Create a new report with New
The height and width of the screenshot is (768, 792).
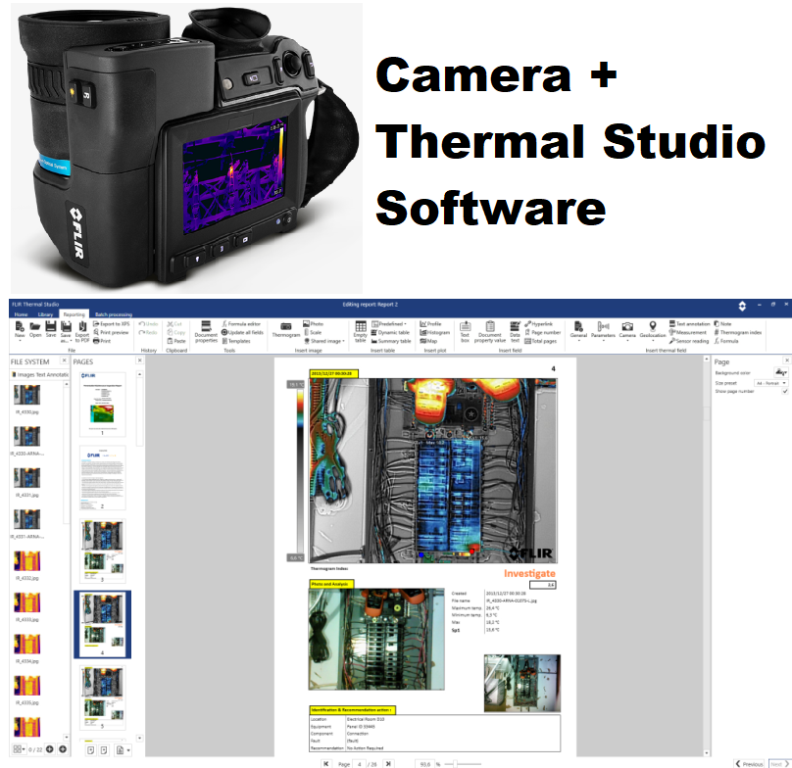[20, 331]
